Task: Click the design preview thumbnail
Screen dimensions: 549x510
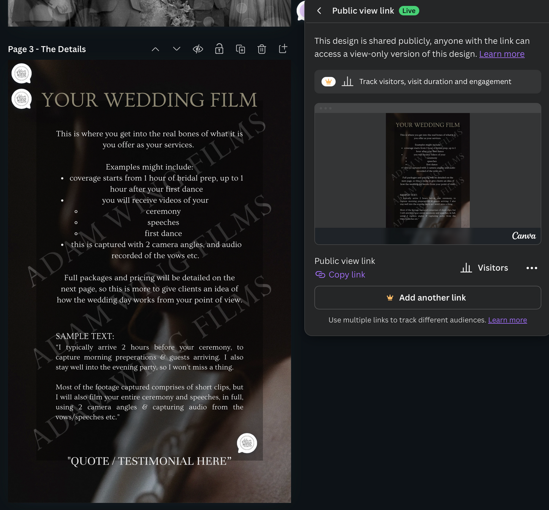Action: [427, 170]
